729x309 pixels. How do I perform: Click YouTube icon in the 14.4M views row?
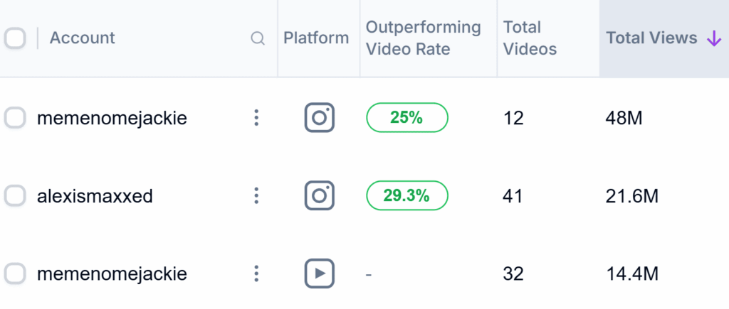tap(320, 273)
